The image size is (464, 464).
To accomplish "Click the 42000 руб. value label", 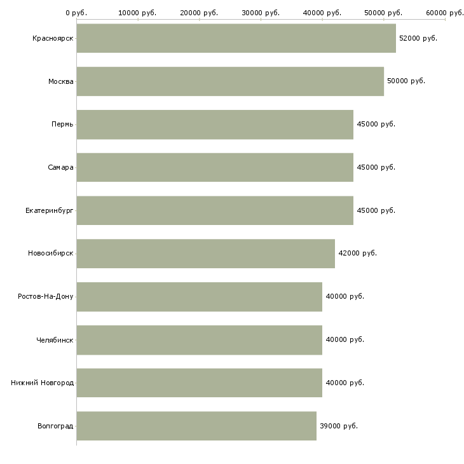I will click(x=358, y=254).
